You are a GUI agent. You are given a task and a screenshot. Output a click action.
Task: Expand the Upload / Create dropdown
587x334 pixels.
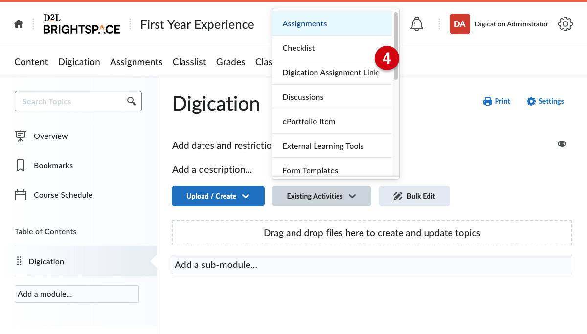tap(218, 196)
